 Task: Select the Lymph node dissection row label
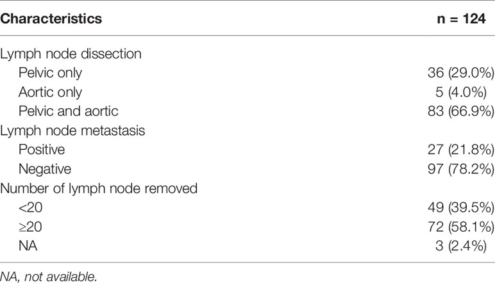[71, 54]
